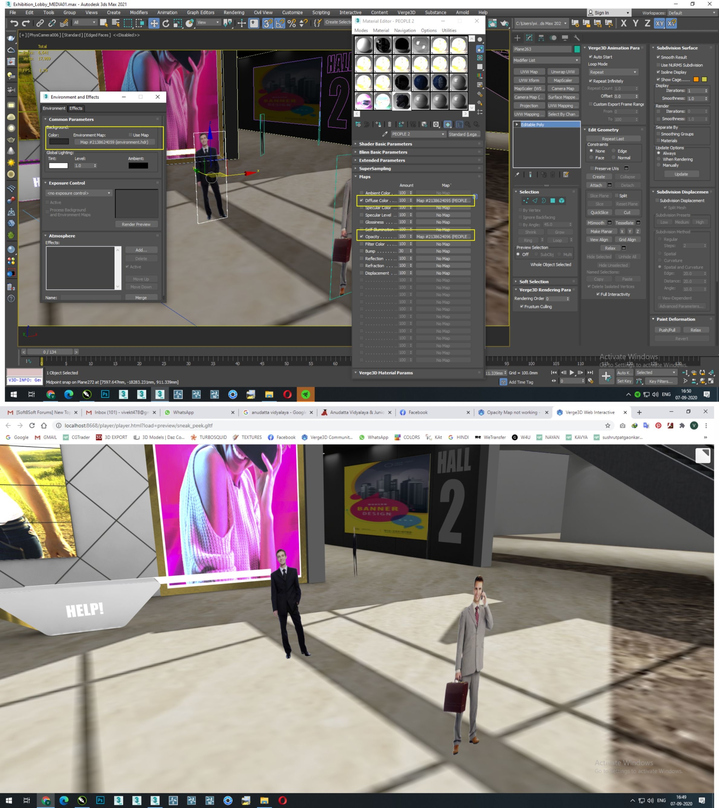Screen dimensions: 719x808
Task: Open the exposure control dropdown
Action: (x=79, y=193)
